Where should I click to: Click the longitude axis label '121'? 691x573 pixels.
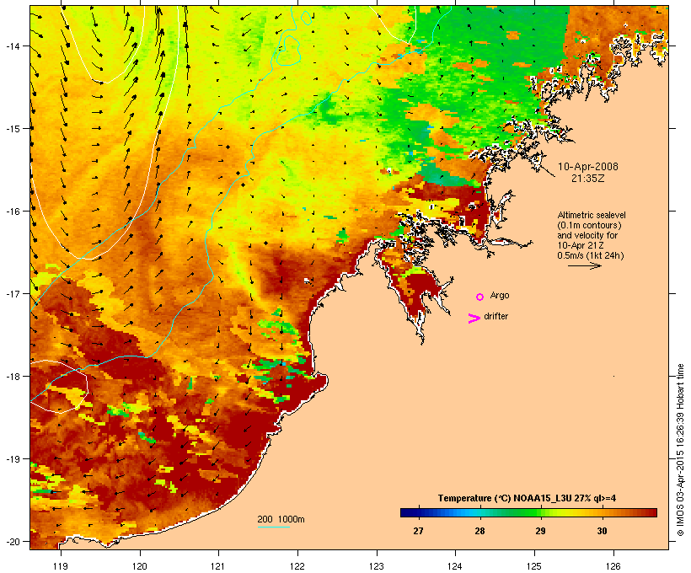[x=218, y=566]
